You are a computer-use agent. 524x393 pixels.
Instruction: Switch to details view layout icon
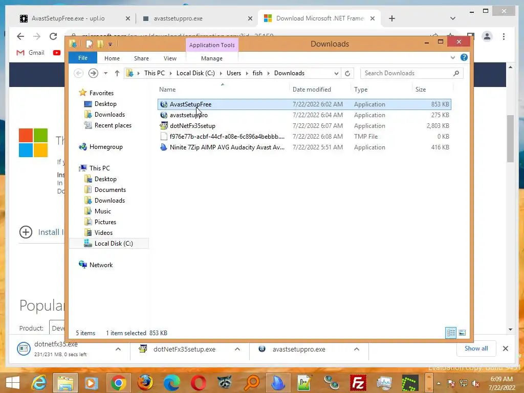[451, 333]
